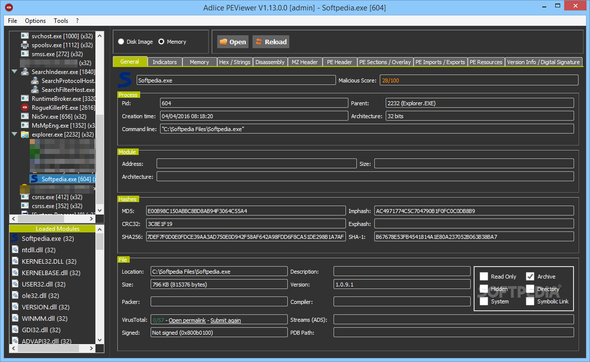Click Loaded Modules scroll up arrow

pyautogui.click(x=100, y=229)
